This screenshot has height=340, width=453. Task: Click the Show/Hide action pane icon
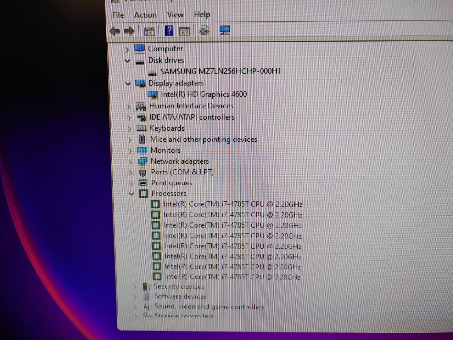tap(184, 31)
